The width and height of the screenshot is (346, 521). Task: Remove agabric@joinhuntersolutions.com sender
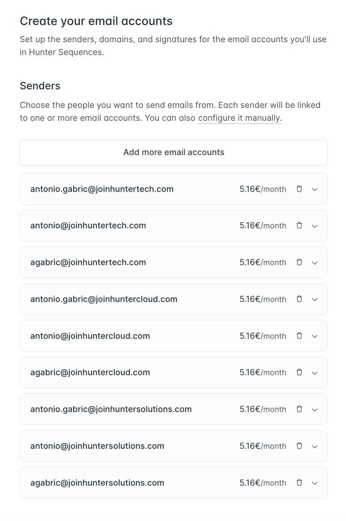[299, 483]
